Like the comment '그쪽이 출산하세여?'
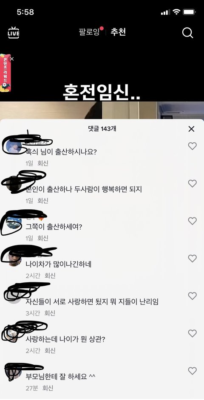This screenshot has width=204, height=400. pyautogui.click(x=192, y=221)
